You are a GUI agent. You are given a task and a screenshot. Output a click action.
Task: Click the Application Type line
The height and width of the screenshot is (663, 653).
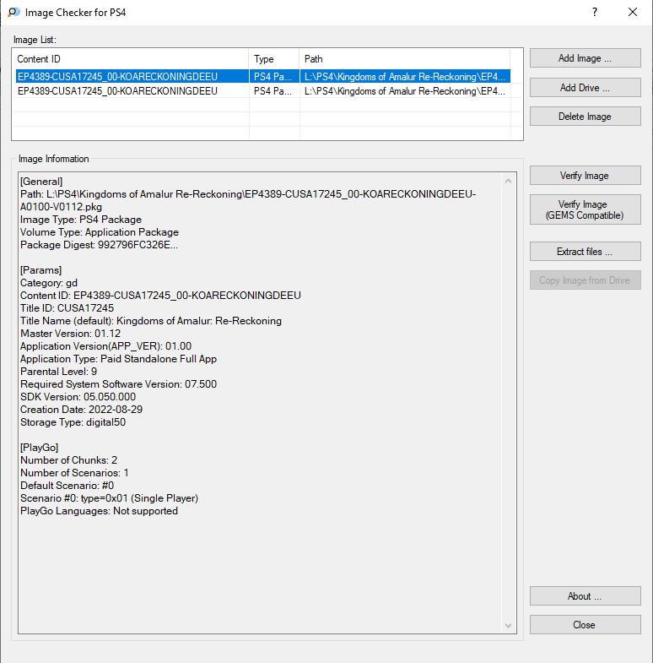(118, 359)
